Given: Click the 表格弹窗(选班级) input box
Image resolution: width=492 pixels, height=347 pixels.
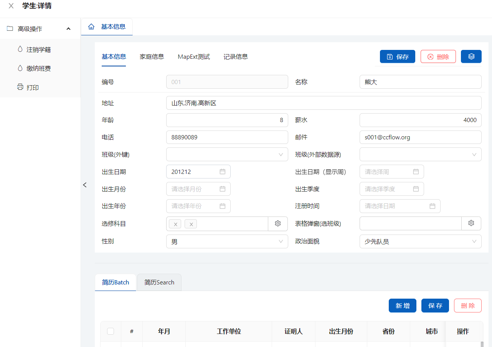Looking at the screenshot, I should coord(410,223).
